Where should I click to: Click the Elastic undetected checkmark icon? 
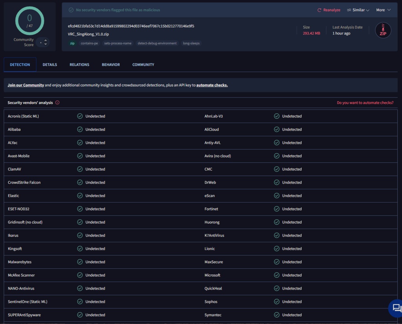pyautogui.click(x=80, y=196)
